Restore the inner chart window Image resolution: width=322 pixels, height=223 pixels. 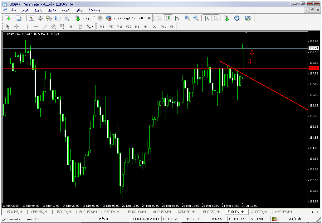(312, 10)
